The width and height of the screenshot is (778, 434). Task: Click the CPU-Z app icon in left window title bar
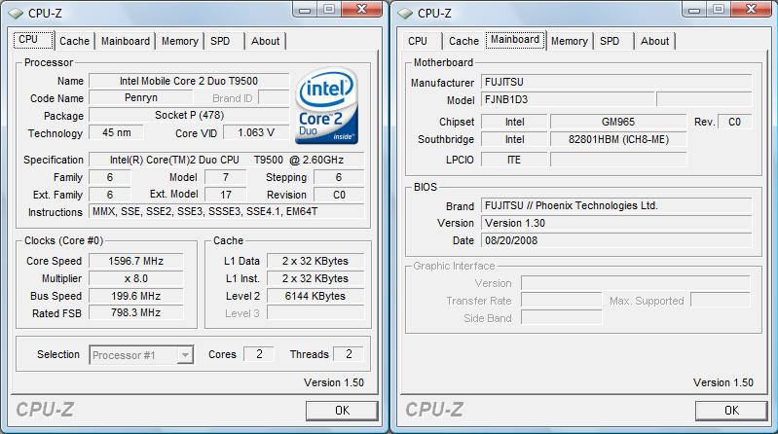tap(16, 14)
